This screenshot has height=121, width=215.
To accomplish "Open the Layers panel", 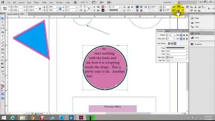I will [197, 23].
